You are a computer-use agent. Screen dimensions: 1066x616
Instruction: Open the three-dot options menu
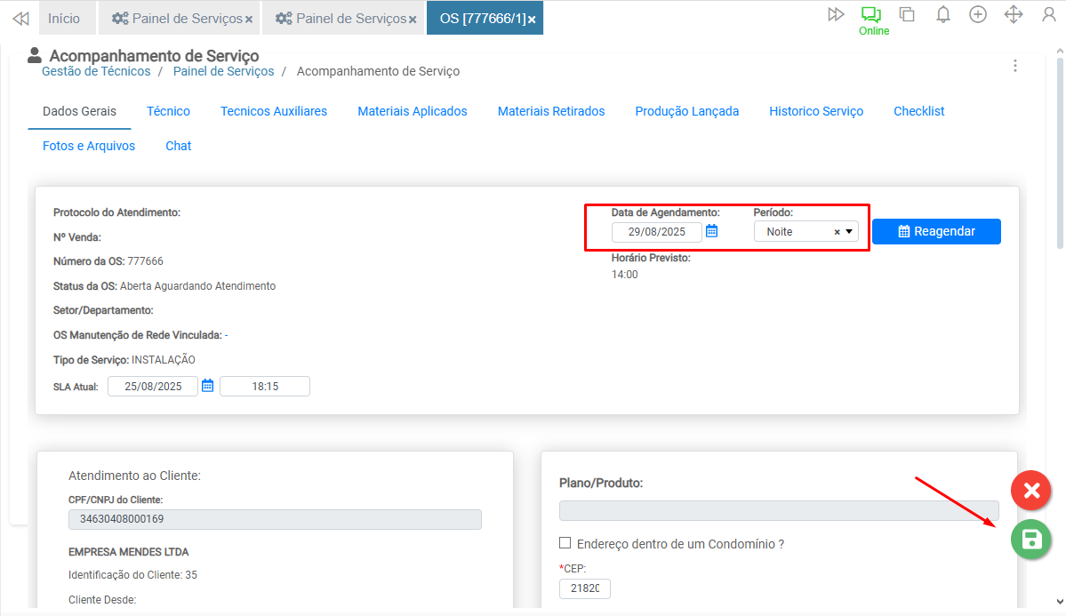click(1015, 66)
